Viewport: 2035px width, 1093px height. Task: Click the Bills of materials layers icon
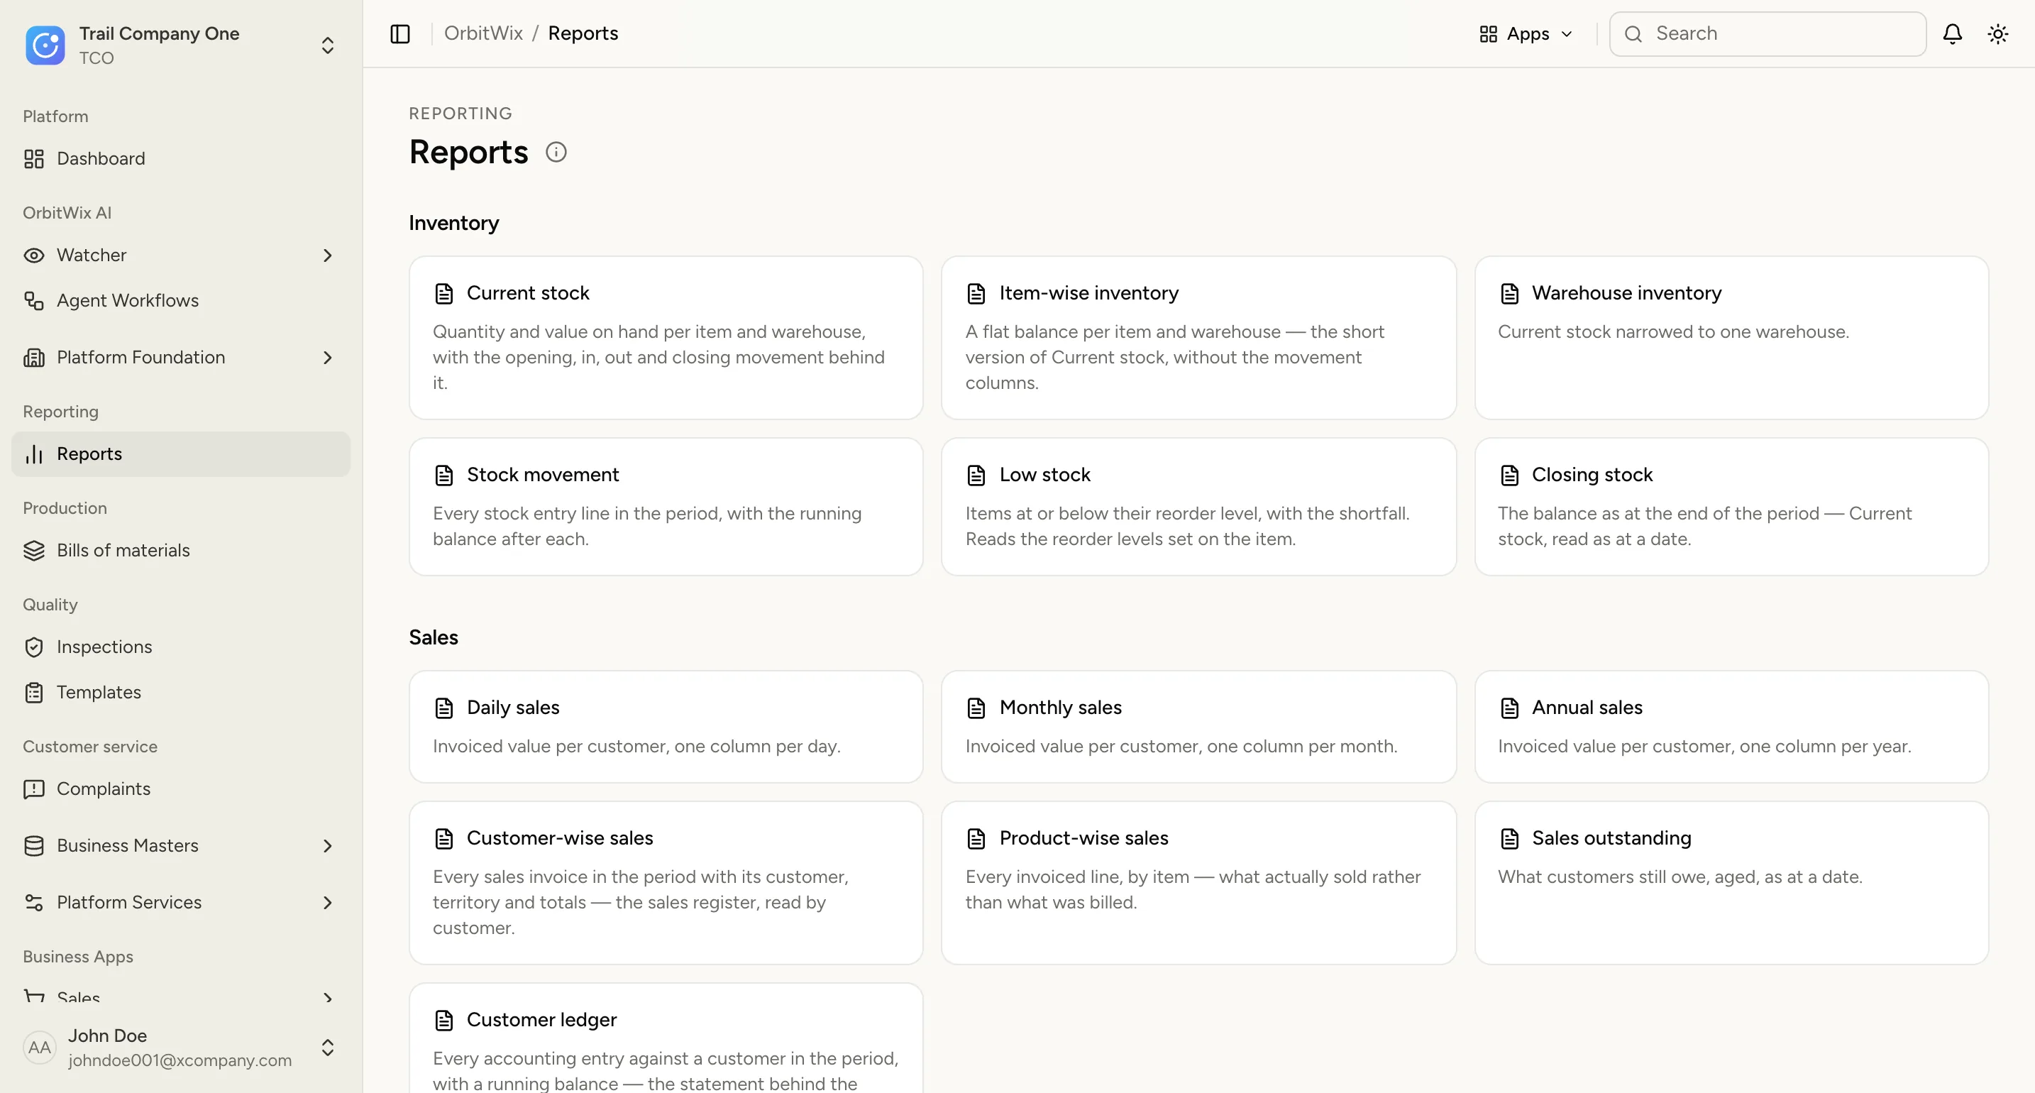click(34, 550)
